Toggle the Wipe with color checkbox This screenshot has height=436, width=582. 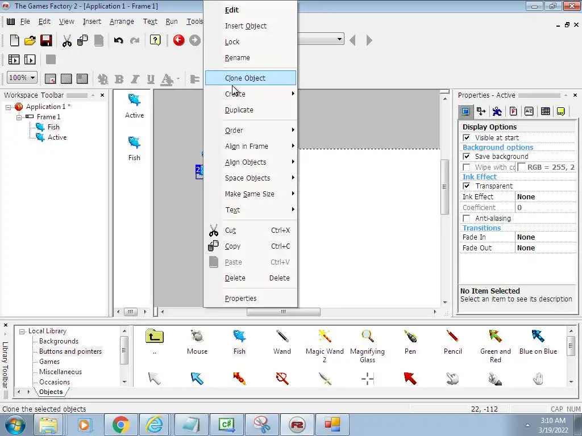[467, 167]
